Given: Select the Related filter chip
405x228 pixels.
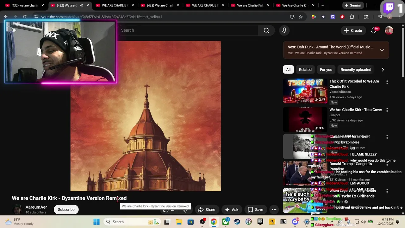Looking at the screenshot, I should point(305,70).
